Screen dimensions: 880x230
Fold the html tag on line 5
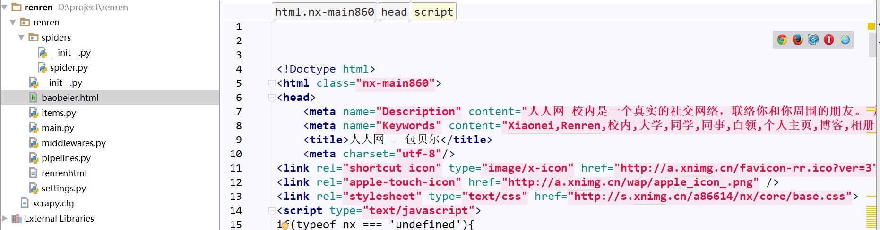[272, 83]
